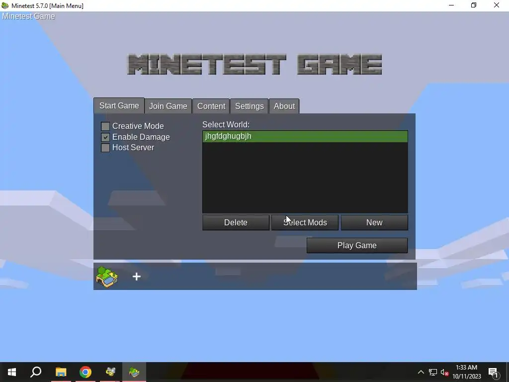509x382 pixels.
Task: Open the Join Game tab
Action: coord(168,106)
